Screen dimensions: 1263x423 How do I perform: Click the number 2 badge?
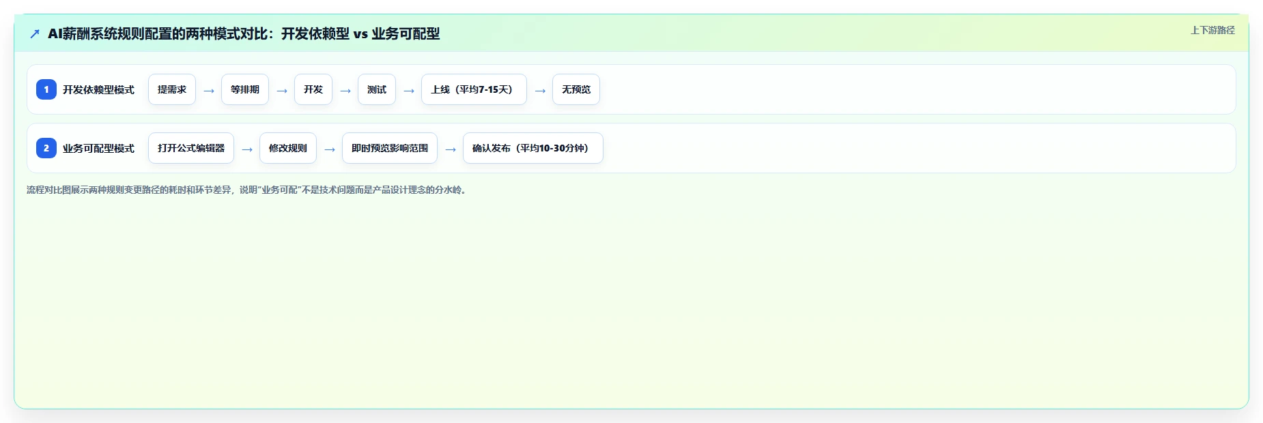coord(46,148)
